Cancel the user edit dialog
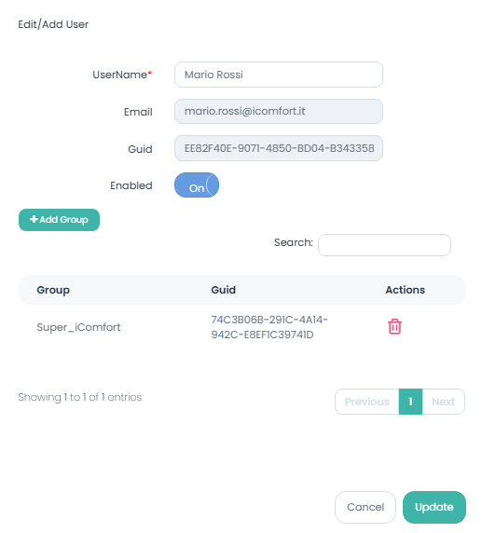Screen dimensions: 482x533 [365, 507]
